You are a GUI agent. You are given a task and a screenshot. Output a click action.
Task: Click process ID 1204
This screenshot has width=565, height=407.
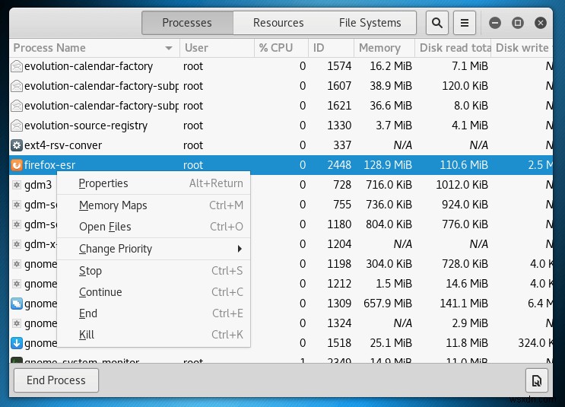tap(339, 244)
